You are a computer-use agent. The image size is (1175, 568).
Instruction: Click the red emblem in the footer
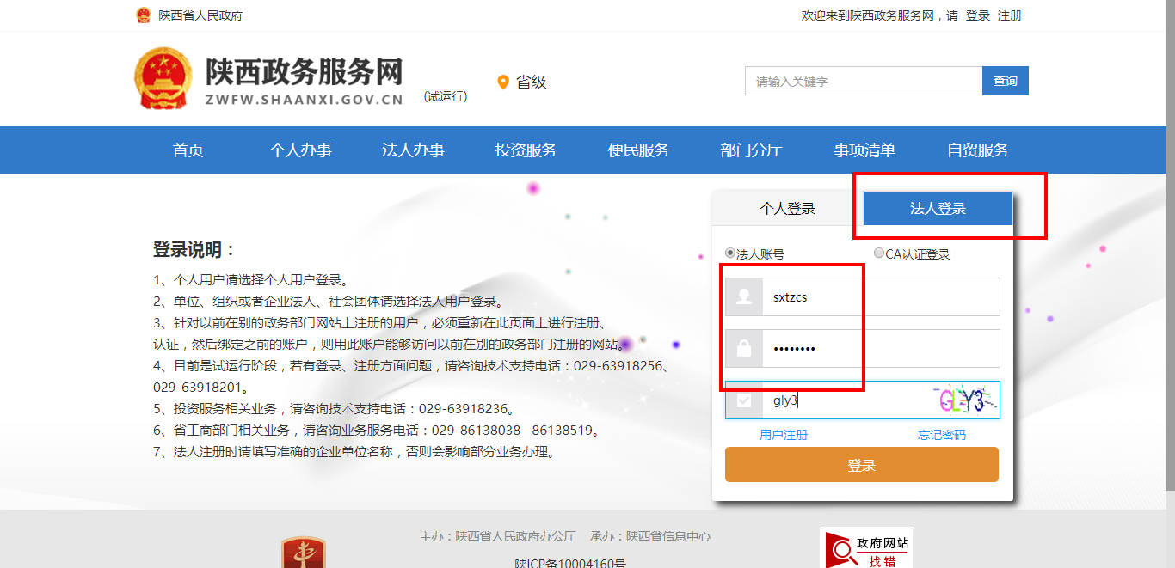click(304, 552)
